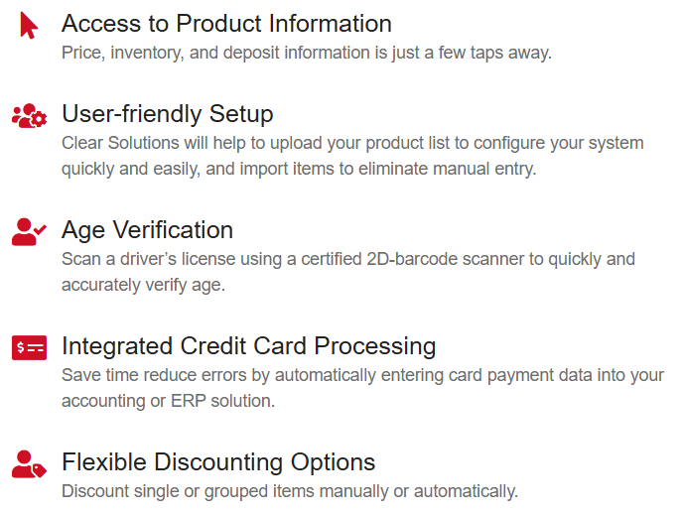Click the user checkmark age verification icon
The width and height of the screenshot is (681, 513).
(x=29, y=232)
